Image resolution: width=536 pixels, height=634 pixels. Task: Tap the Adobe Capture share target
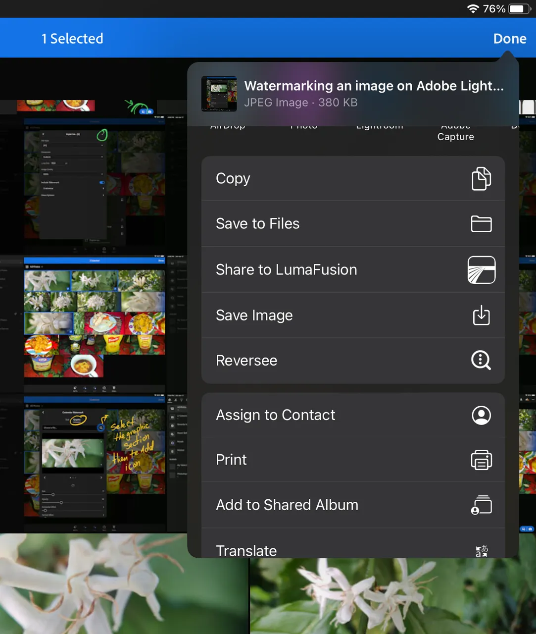click(456, 133)
